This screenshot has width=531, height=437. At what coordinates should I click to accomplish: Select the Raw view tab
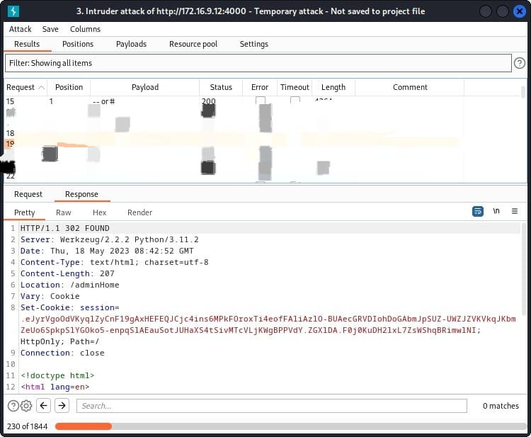[63, 212]
